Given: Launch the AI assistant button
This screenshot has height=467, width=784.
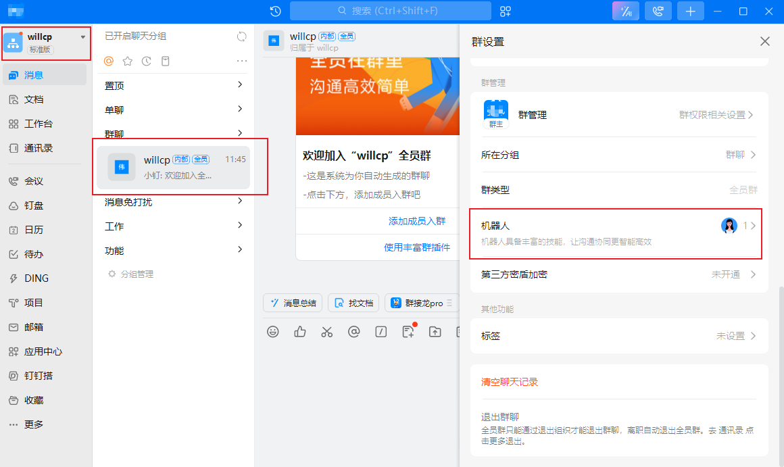Looking at the screenshot, I should pos(625,11).
